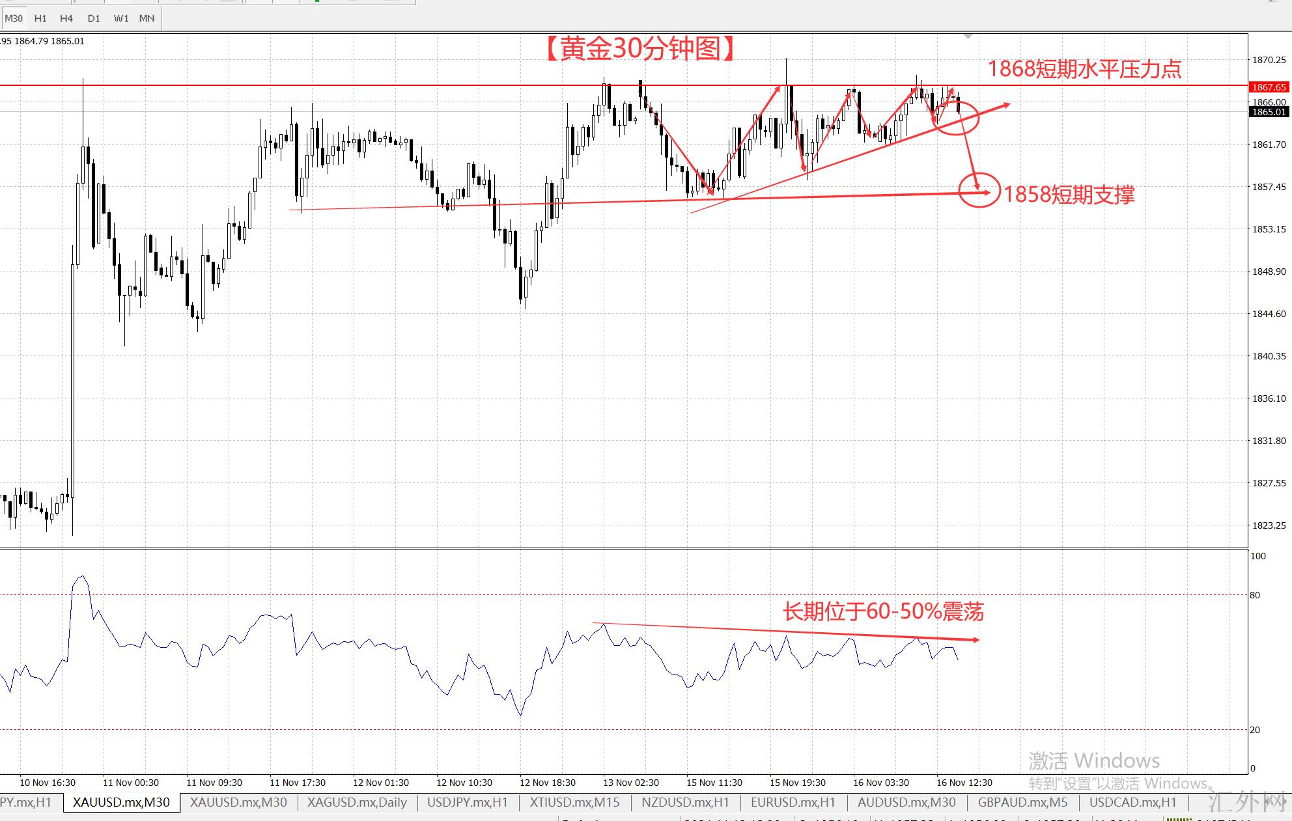Click the 1858短期支撑 text label
Image resolution: width=1292 pixels, height=821 pixels.
coord(1069,194)
